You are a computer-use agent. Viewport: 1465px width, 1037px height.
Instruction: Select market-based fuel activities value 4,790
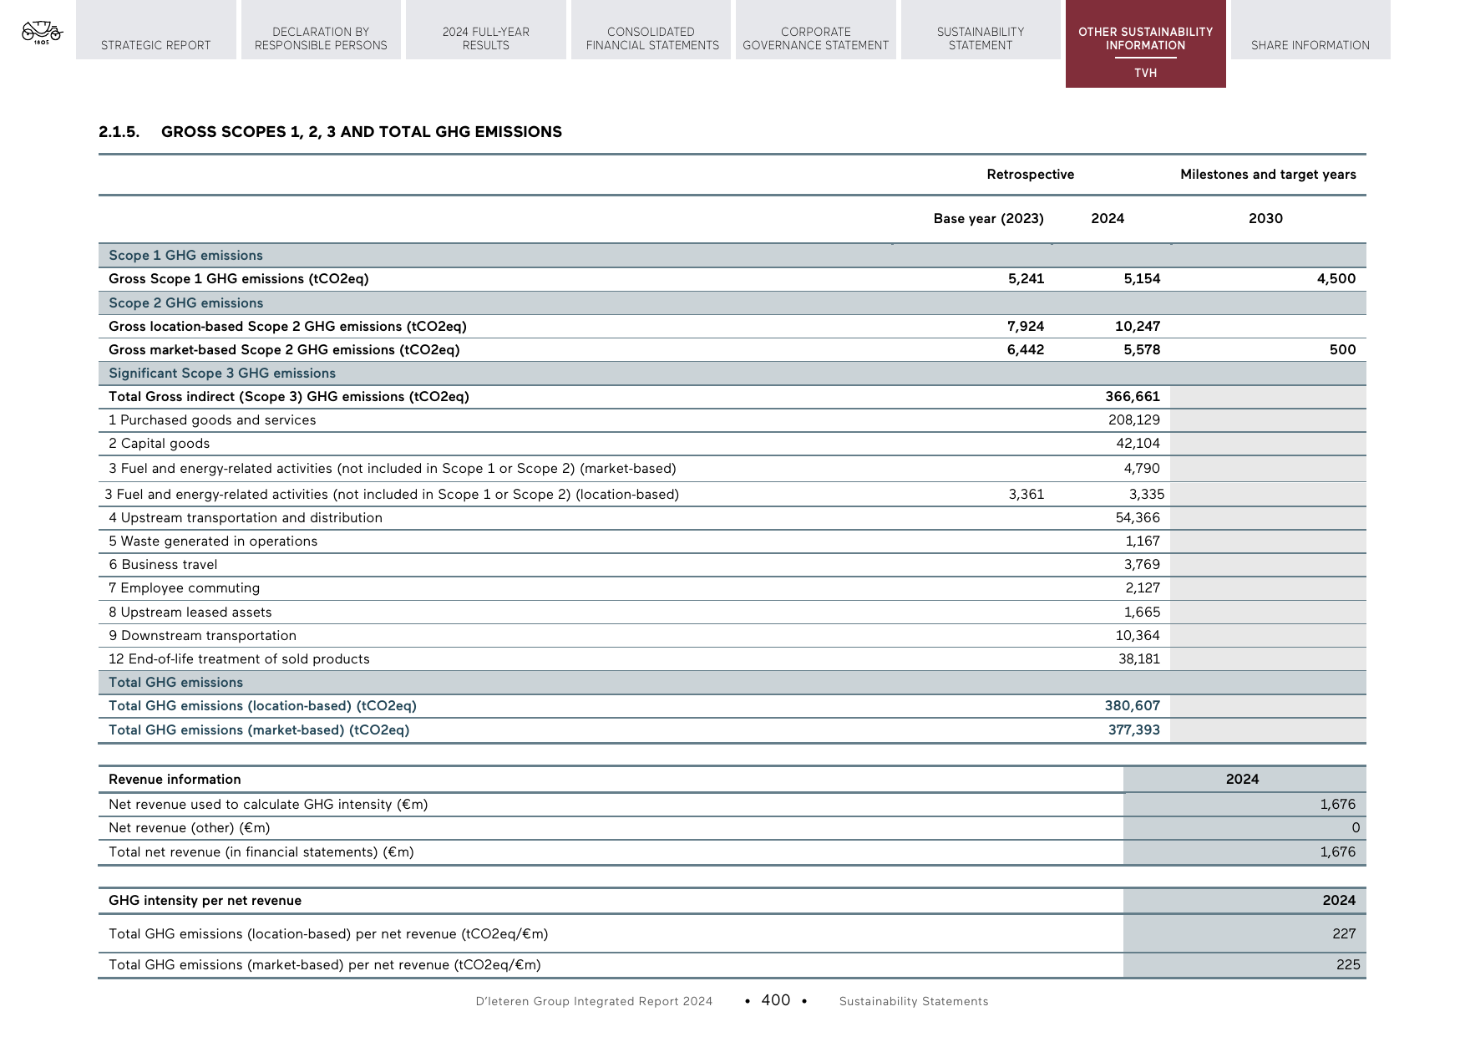pos(1142,469)
